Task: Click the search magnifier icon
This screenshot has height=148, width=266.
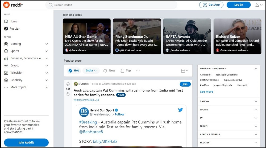Action: [x=51, y=5]
